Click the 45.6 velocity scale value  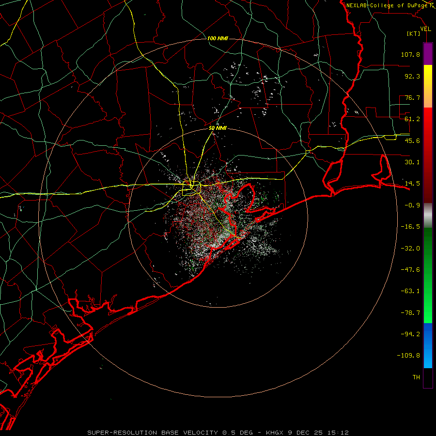(412, 140)
